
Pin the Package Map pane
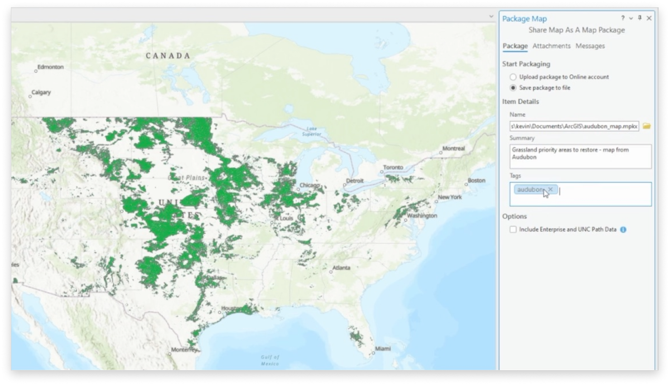click(x=640, y=18)
